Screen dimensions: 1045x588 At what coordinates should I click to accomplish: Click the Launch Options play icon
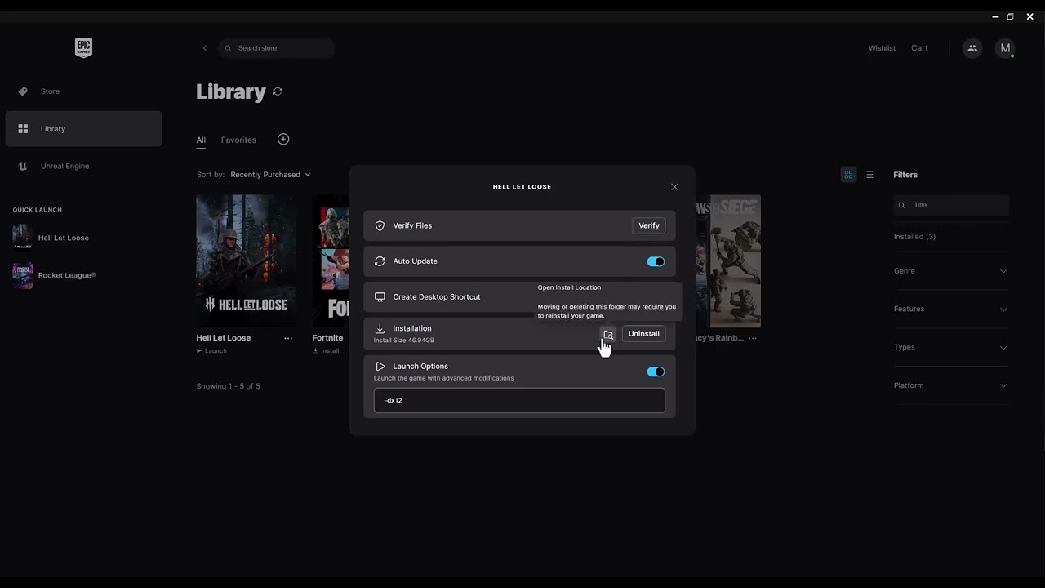tap(380, 367)
